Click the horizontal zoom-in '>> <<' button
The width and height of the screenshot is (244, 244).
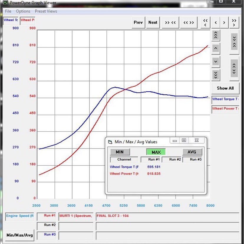coord(170,22)
